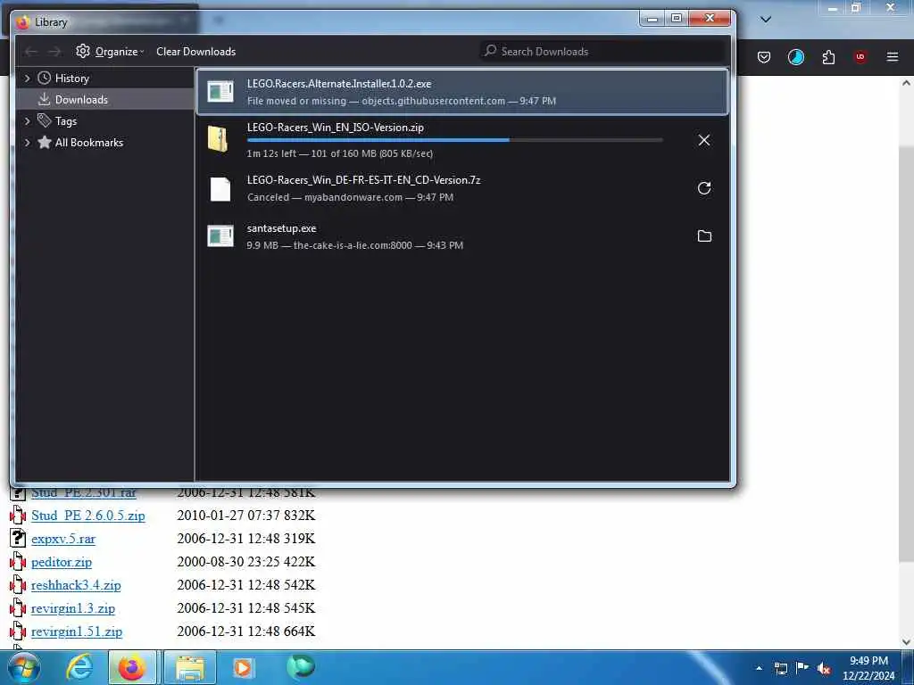Click the zip folder icon of ISO-Version.zip
914x685 pixels.
pos(218,138)
